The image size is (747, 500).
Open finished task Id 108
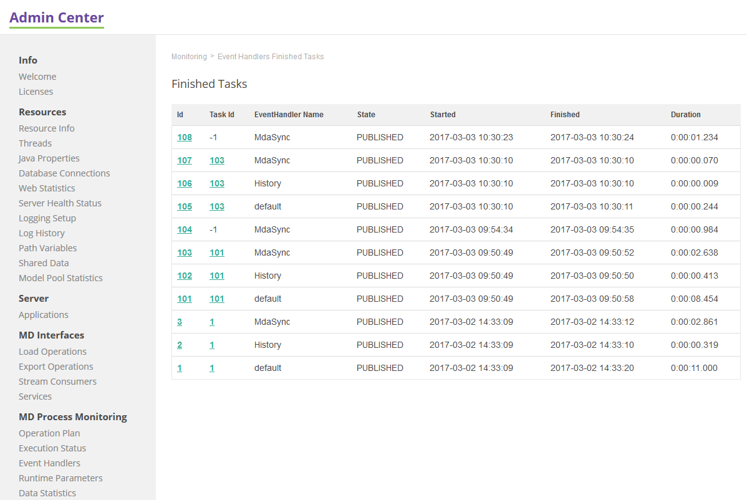click(185, 137)
